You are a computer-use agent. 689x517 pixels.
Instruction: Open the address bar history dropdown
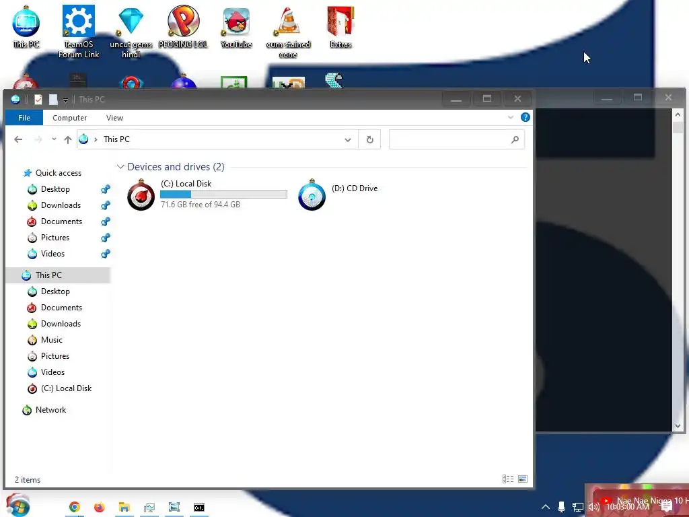[348, 140]
